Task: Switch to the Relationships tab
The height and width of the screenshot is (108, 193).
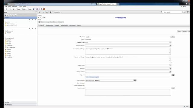Action: (64, 25)
